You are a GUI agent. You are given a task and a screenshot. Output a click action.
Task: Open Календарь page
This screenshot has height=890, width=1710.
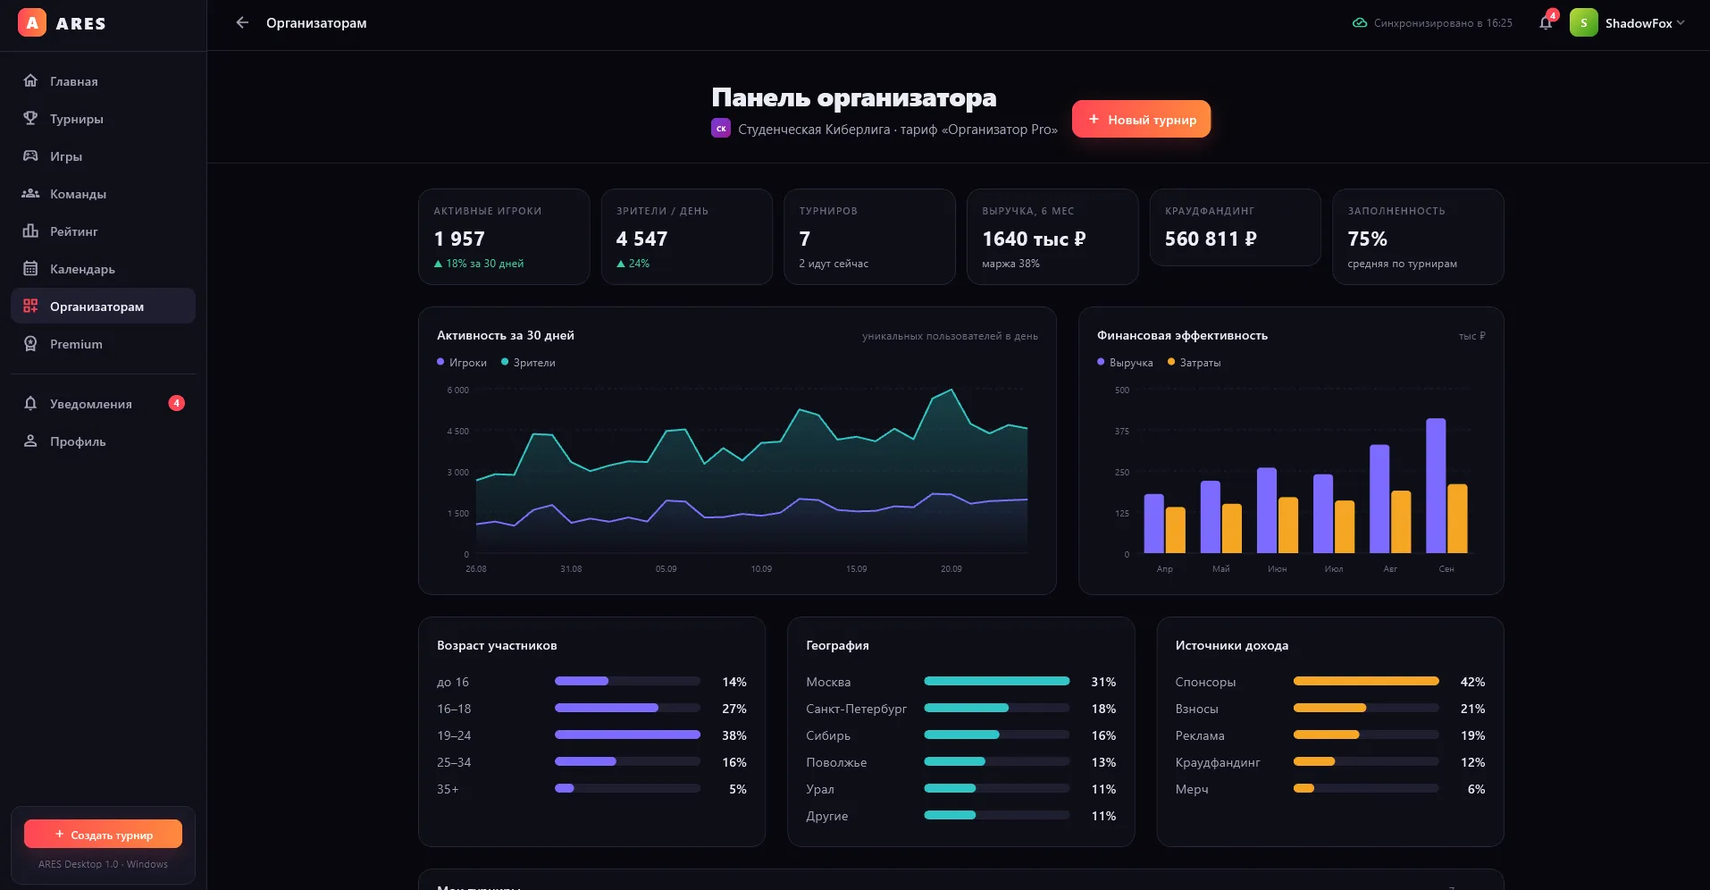click(103, 269)
